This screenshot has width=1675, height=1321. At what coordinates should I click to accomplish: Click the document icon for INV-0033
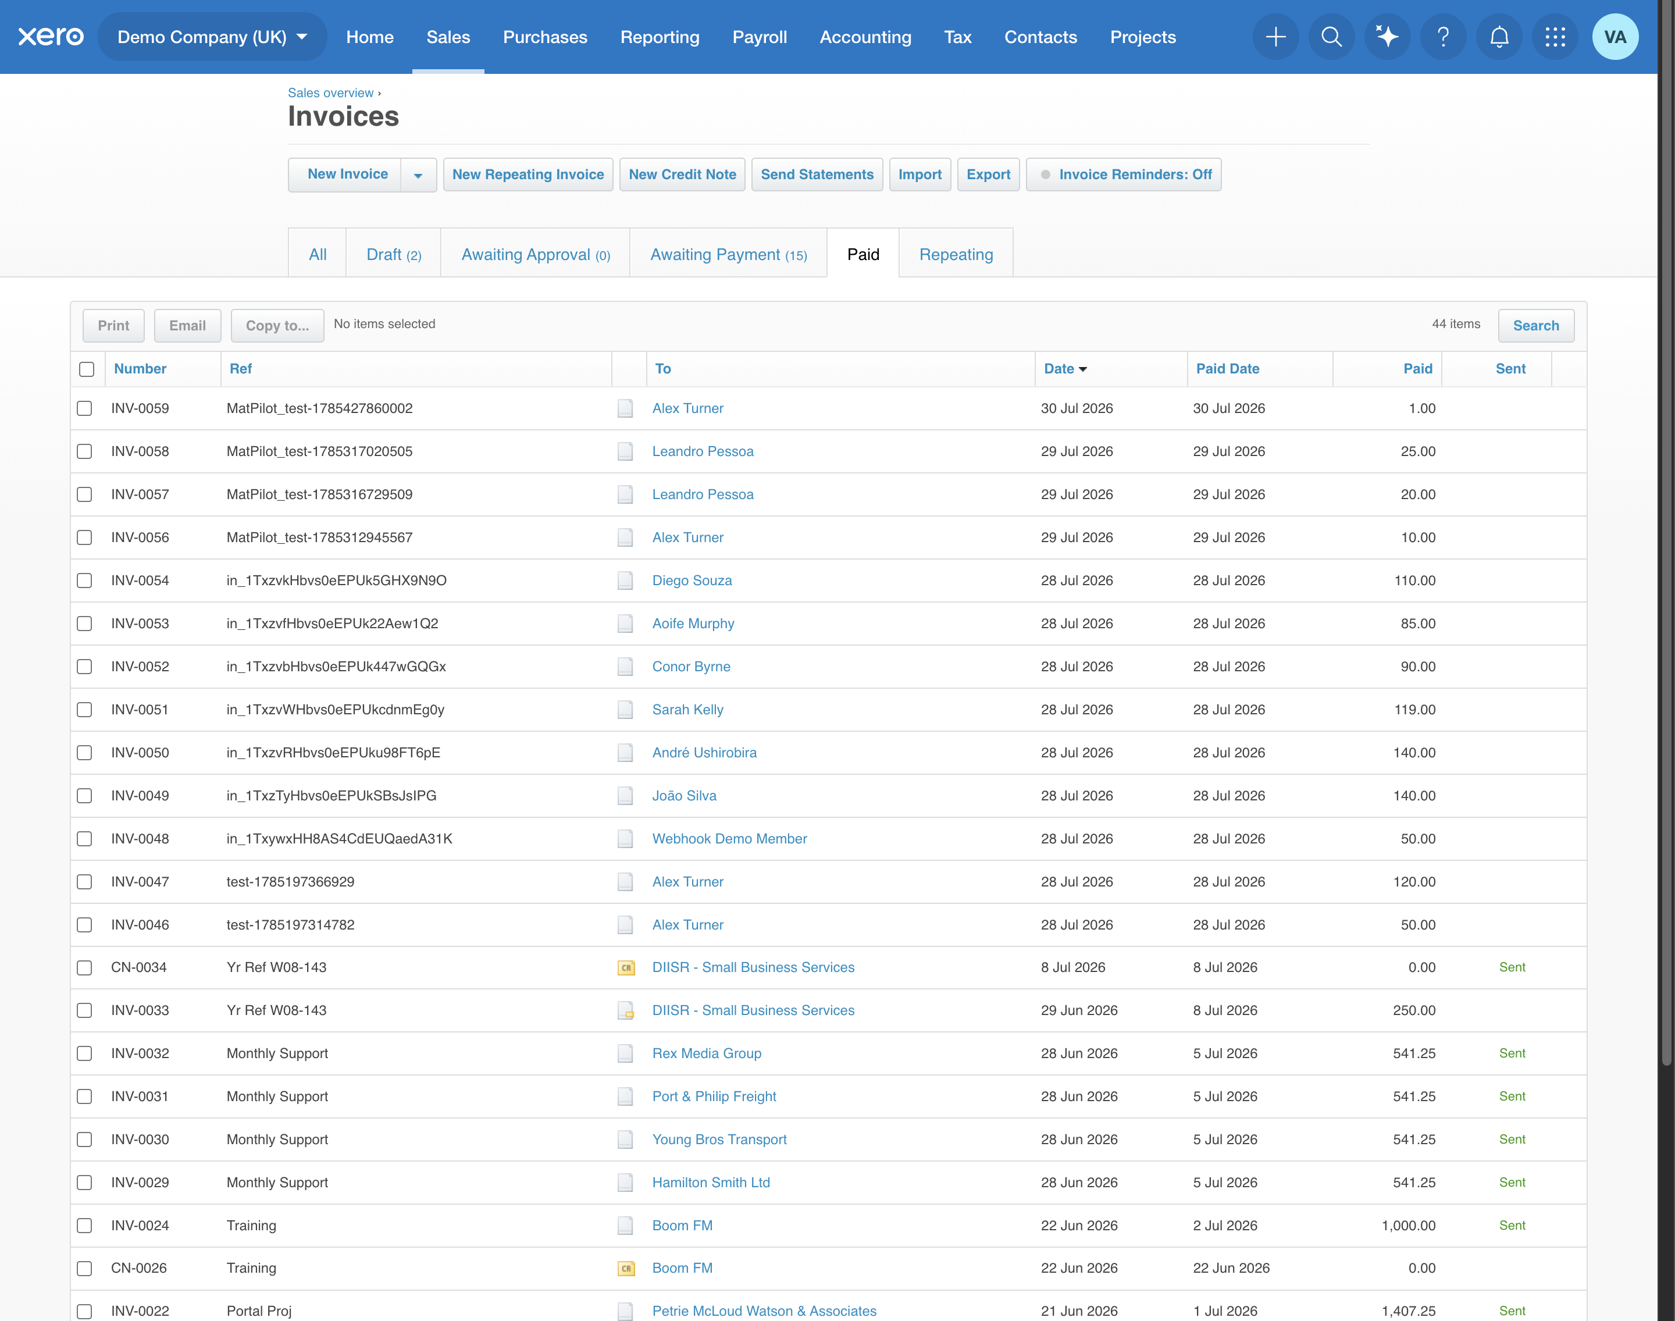coord(626,1010)
